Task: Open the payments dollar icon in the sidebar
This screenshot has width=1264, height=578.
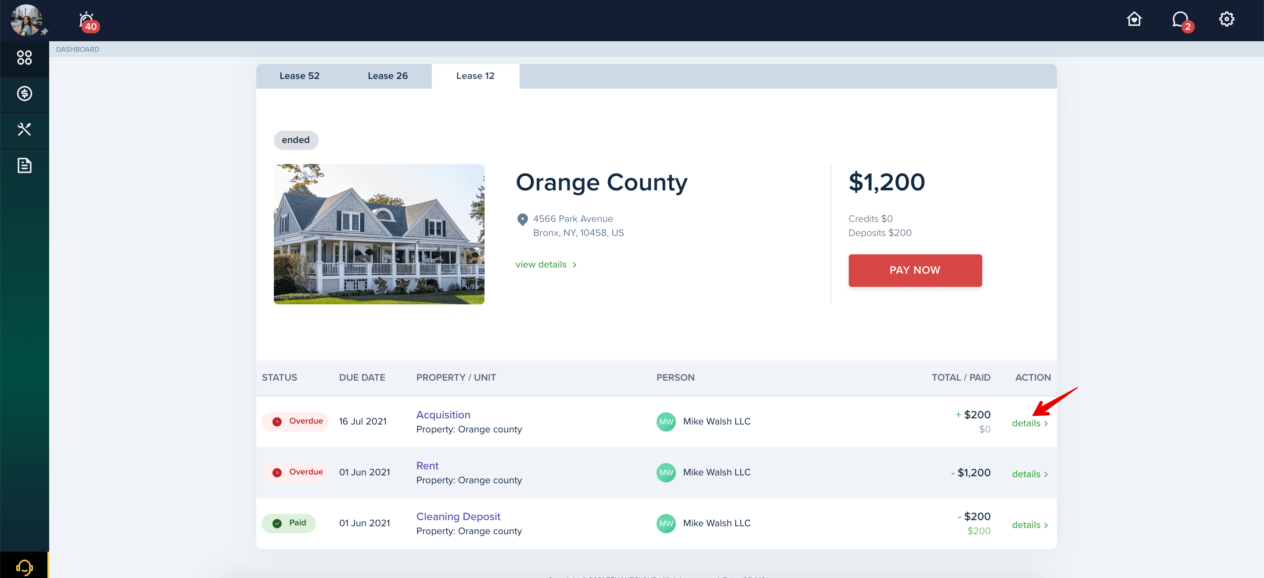Action: [x=25, y=94]
